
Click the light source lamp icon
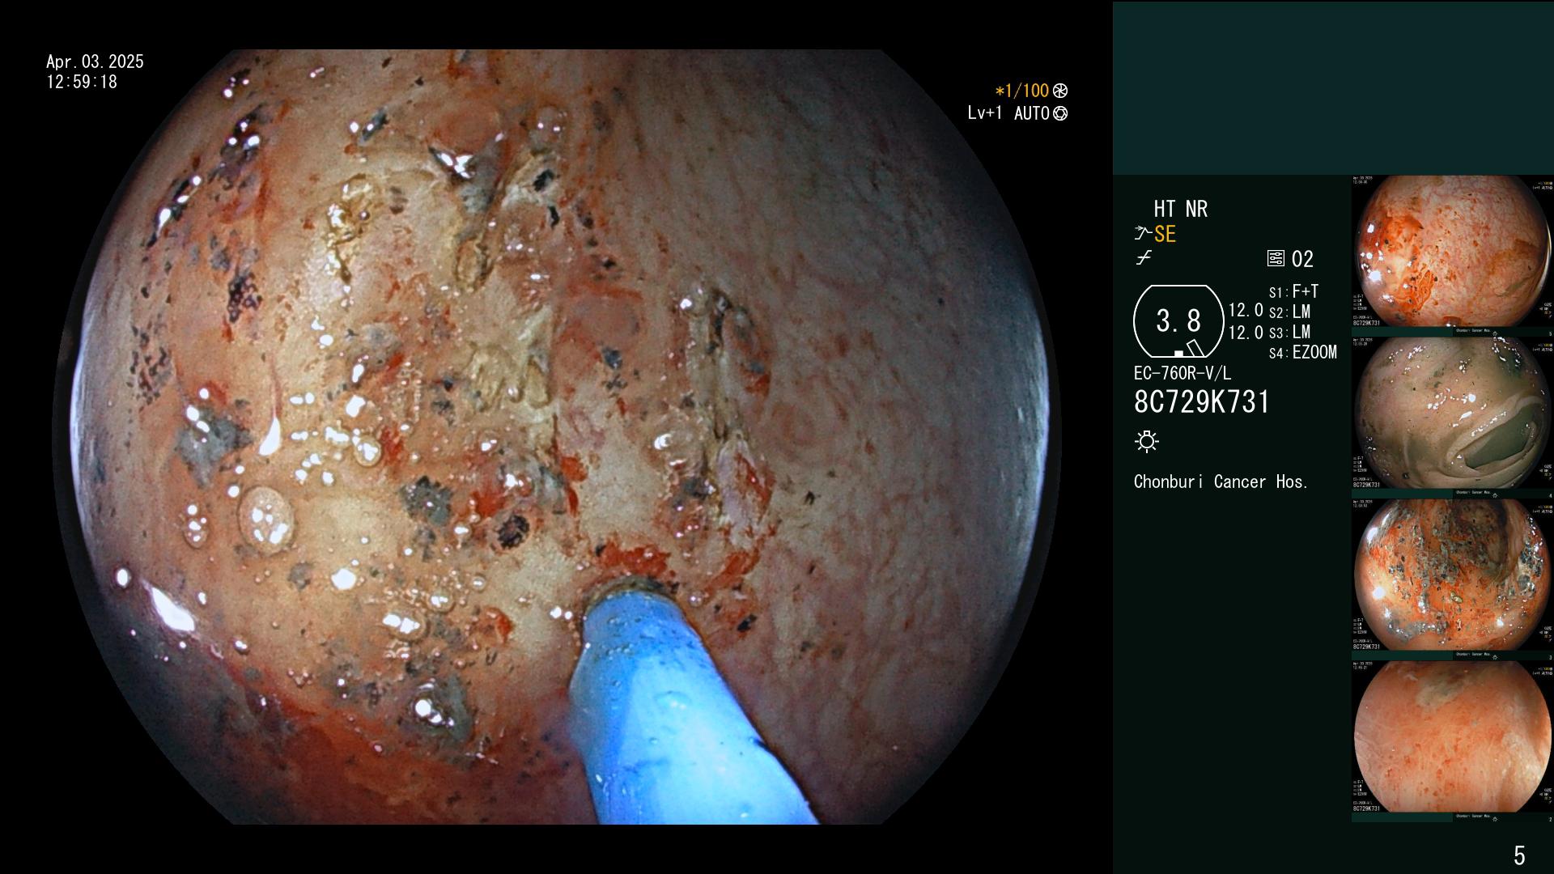[1147, 441]
